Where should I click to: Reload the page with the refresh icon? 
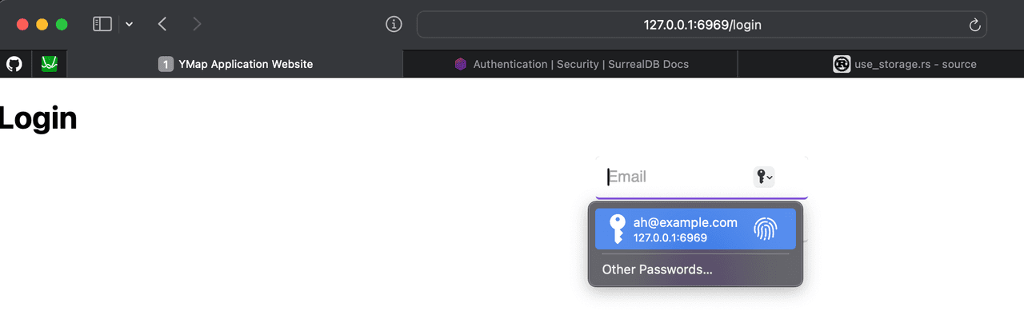(x=974, y=25)
